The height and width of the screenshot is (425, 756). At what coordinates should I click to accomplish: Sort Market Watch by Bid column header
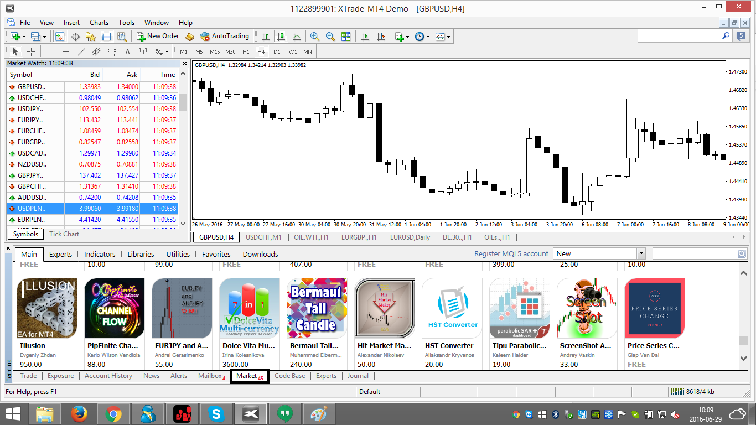point(84,75)
